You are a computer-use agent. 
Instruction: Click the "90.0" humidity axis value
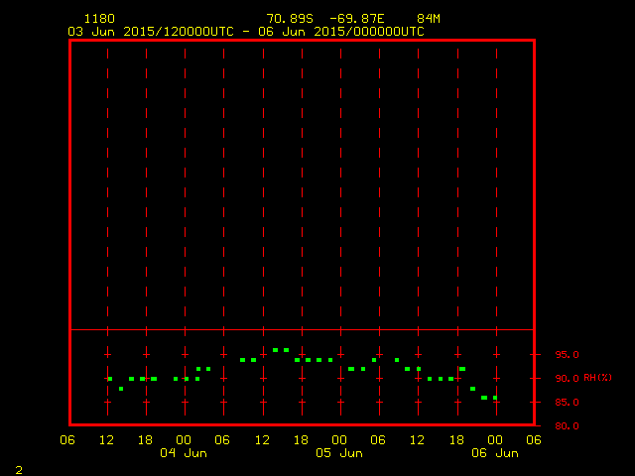click(x=567, y=379)
